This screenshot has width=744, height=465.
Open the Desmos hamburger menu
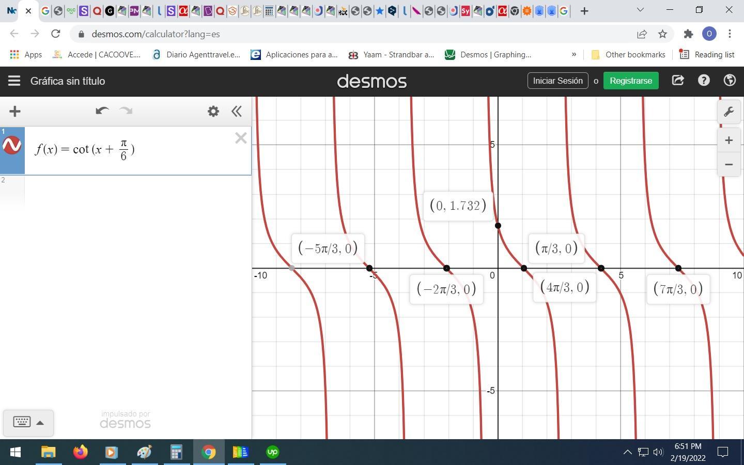tap(14, 81)
